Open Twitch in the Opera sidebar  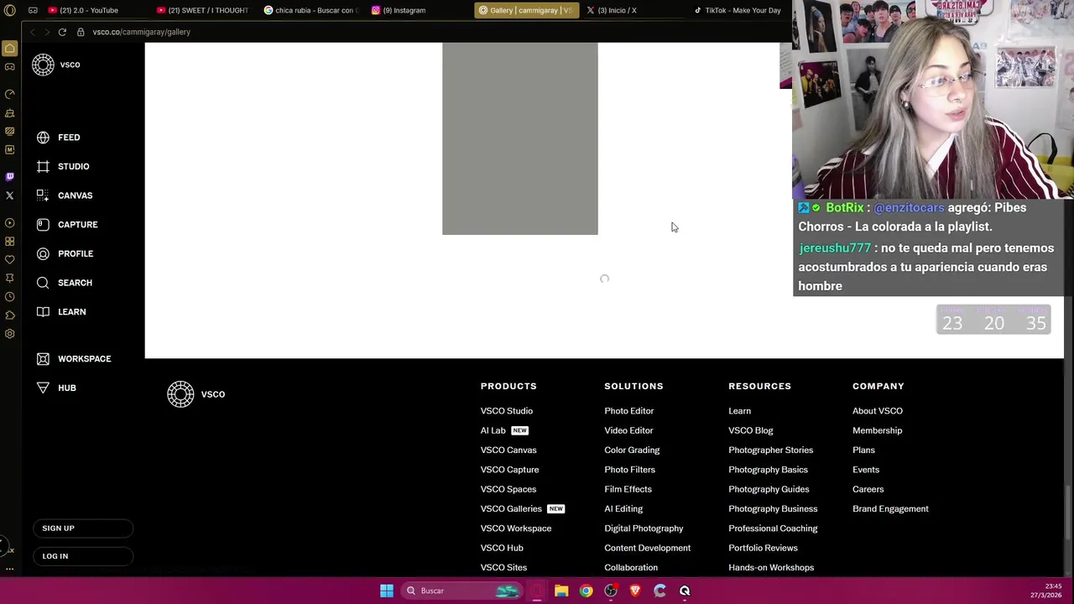9,176
